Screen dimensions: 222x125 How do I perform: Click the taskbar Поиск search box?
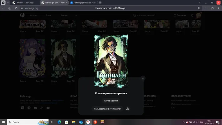coord(28,122)
